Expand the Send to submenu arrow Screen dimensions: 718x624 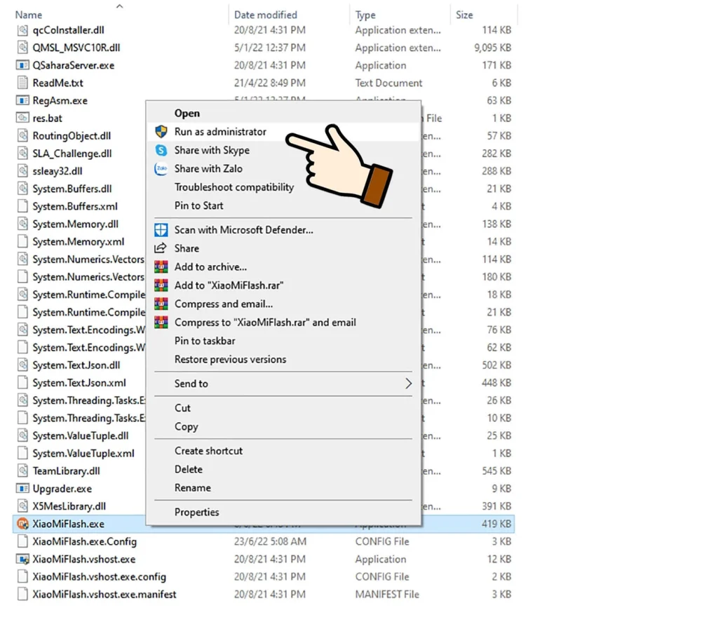pyautogui.click(x=408, y=384)
